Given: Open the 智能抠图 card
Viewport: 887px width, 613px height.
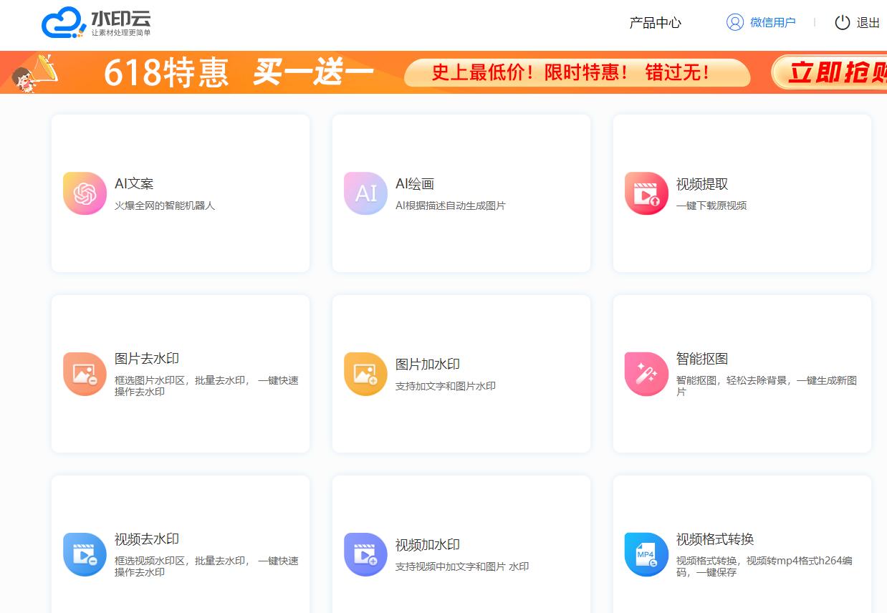Looking at the screenshot, I should (x=742, y=374).
